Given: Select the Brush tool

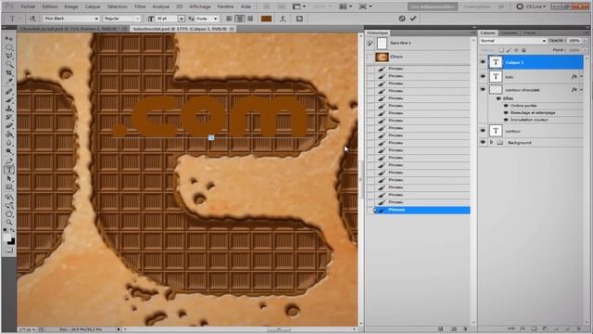Looking at the screenshot, I should click(x=8, y=100).
